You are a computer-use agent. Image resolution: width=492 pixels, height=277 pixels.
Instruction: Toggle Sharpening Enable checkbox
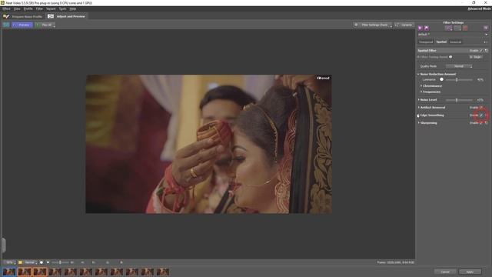tap(481, 123)
